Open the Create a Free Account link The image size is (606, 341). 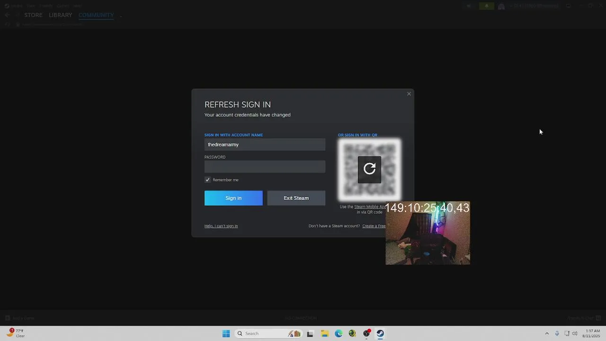tap(374, 226)
